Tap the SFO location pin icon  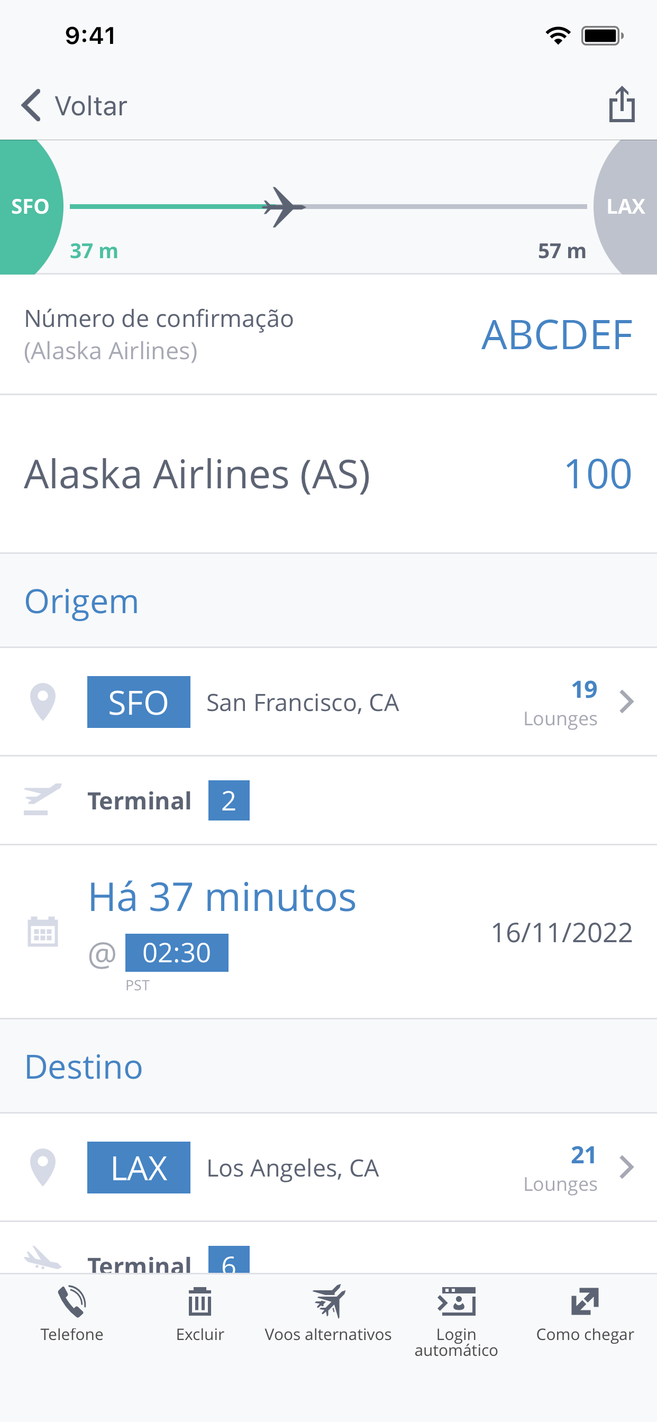click(x=42, y=701)
